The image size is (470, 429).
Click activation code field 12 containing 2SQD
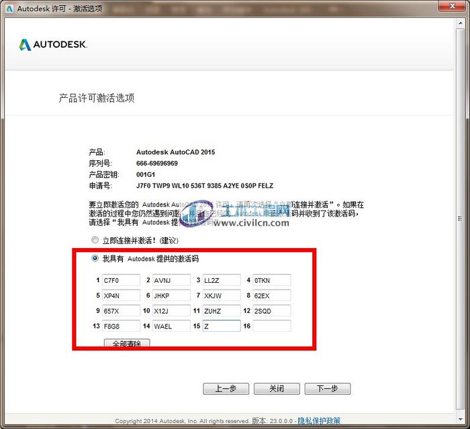click(x=272, y=311)
